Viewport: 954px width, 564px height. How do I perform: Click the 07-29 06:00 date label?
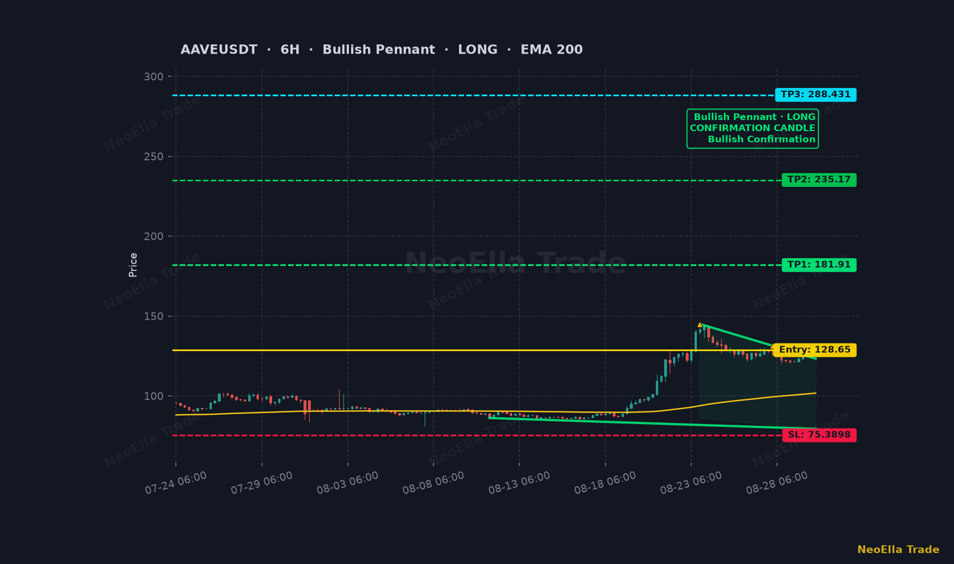pos(262,483)
